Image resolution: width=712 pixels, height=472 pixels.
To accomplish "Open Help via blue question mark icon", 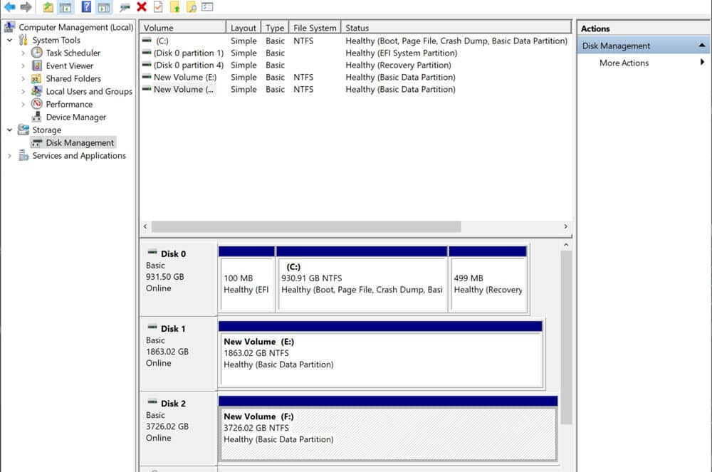I will tap(86, 6).
